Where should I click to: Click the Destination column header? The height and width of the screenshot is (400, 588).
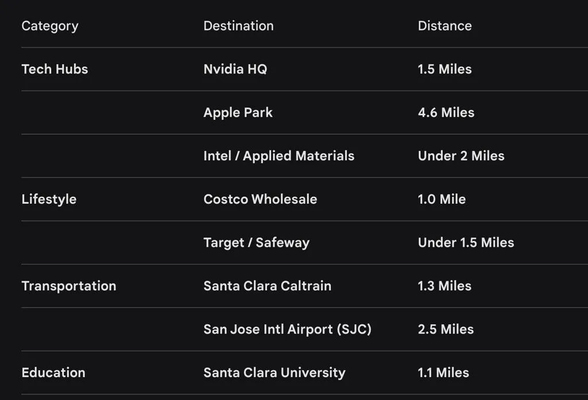[238, 26]
